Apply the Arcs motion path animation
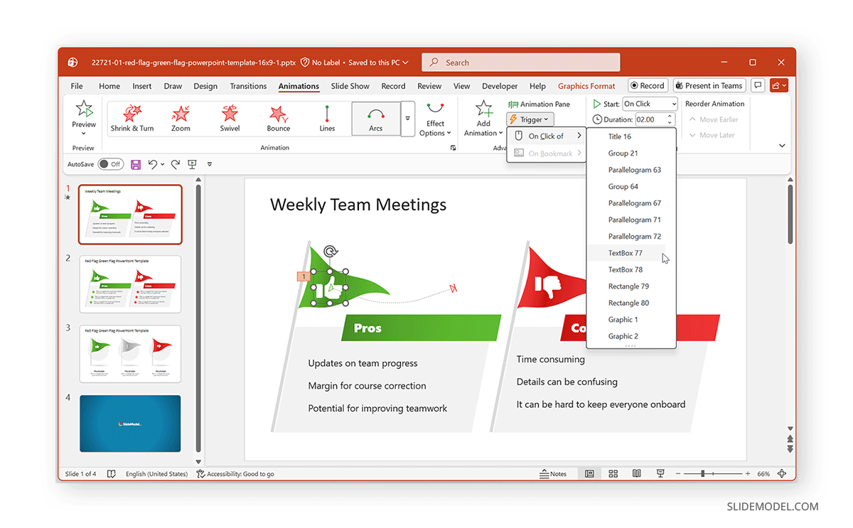This screenshot has width=853, height=528. pyautogui.click(x=376, y=118)
